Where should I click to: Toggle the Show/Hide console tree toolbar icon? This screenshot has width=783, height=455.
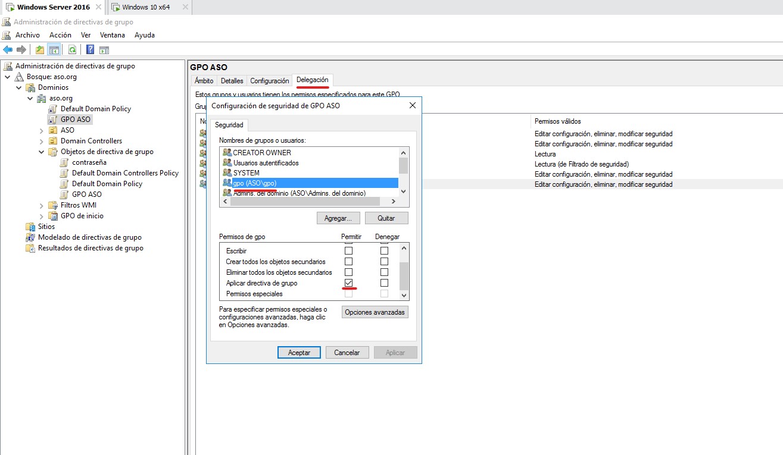[x=54, y=49]
